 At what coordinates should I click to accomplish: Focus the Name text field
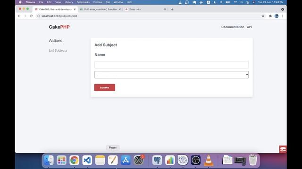[171, 65]
